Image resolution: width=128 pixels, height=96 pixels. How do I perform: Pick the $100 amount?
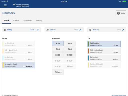(58, 55)
